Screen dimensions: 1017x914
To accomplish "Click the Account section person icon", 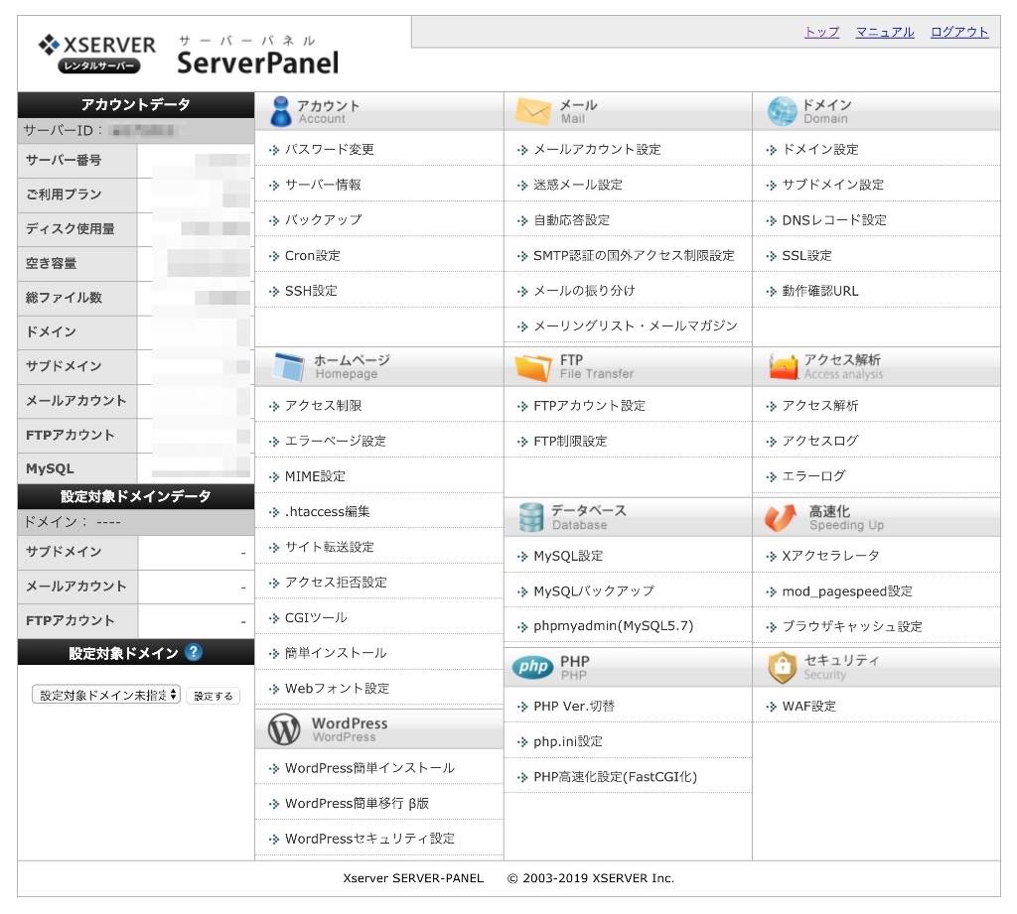I will (x=280, y=111).
